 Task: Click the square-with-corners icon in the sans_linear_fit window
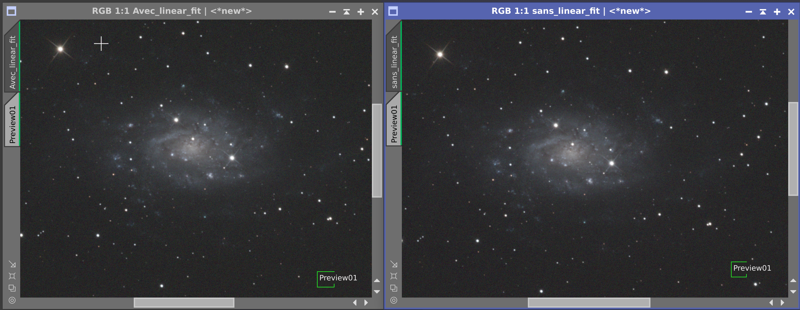pos(394,276)
